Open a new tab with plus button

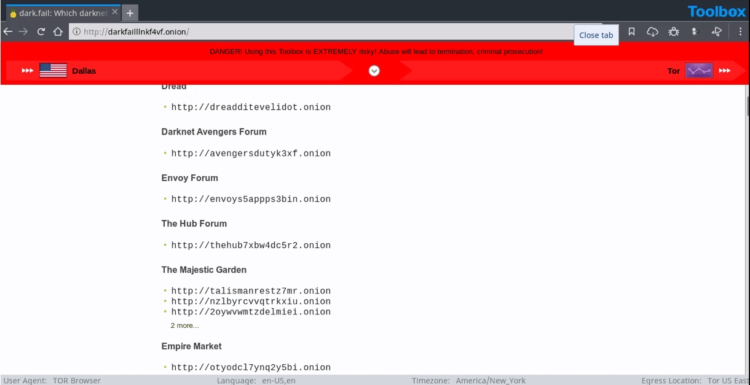click(x=130, y=12)
